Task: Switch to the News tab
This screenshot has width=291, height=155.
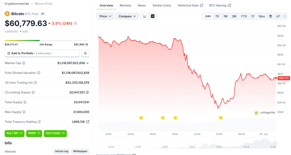Action: (x=142, y=5)
